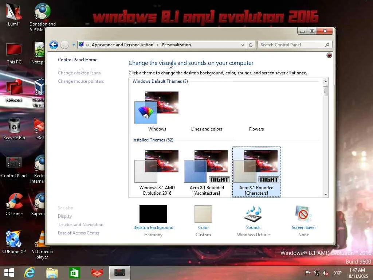Expand the address bar history dropdown
This screenshot has width=373, height=280.
tap(242, 45)
